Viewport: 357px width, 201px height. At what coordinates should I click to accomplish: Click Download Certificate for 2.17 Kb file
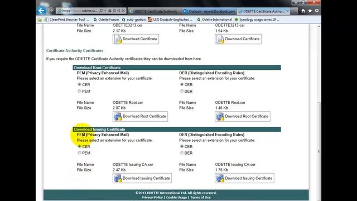(x=136, y=39)
